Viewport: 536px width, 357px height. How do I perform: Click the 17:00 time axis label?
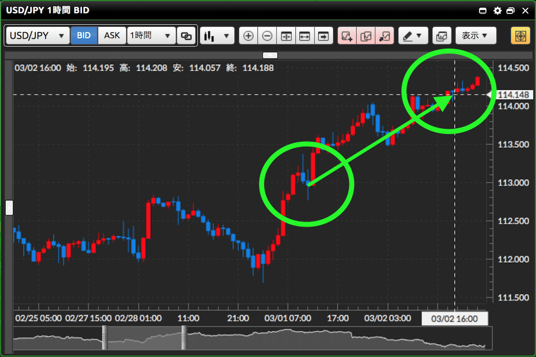338,319
